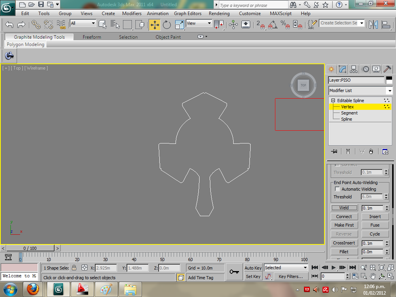Click the Weld button
Viewport: 396px width, 297px height.
[344, 208]
